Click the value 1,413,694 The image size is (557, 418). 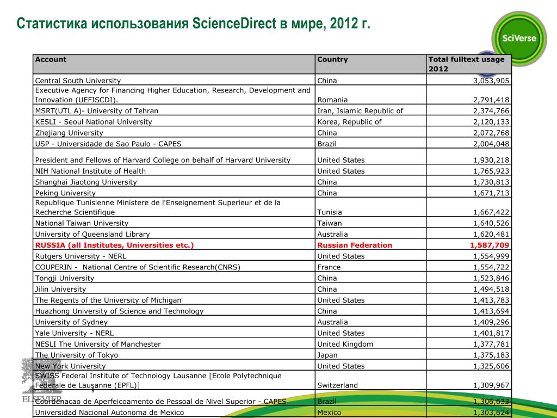(x=491, y=311)
